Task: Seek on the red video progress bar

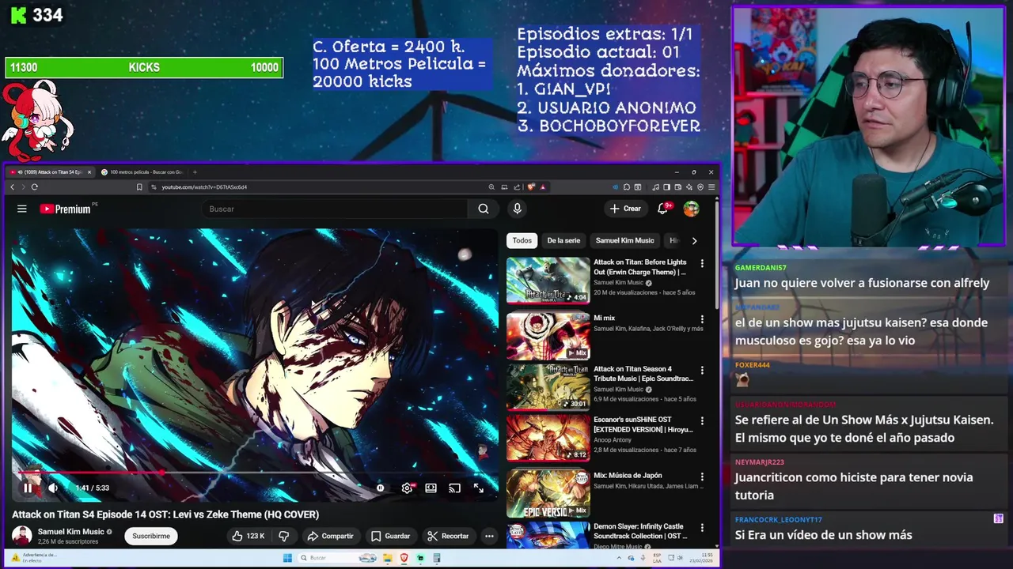Action: pos(255,473)
